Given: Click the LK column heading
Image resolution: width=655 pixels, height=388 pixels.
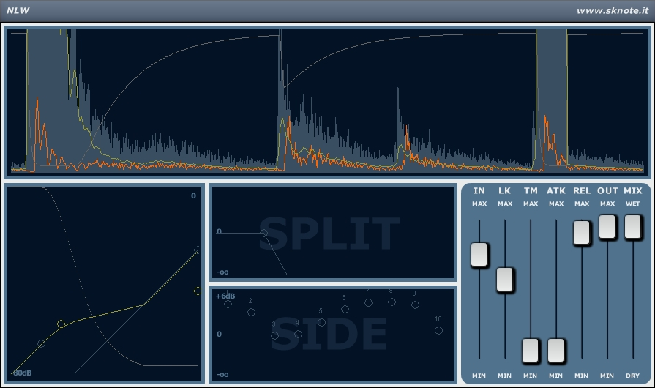Looking at the screenshot, I should click(505, 191).
